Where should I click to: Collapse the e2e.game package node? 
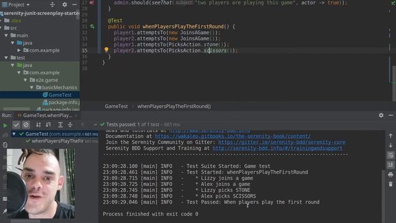pyautogui.click(x=25, y=80)
